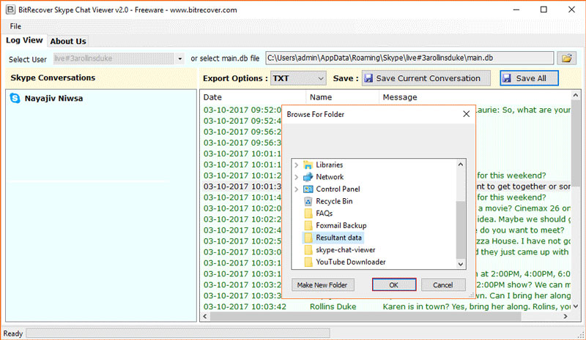
Task: Click the Foxmail Backup folder icon
Action: click(x=308, y=225)
